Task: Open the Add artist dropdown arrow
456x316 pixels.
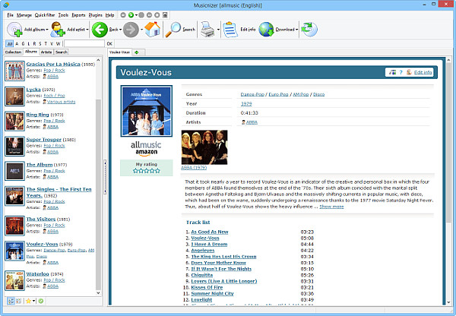Action: click(87, 30)
